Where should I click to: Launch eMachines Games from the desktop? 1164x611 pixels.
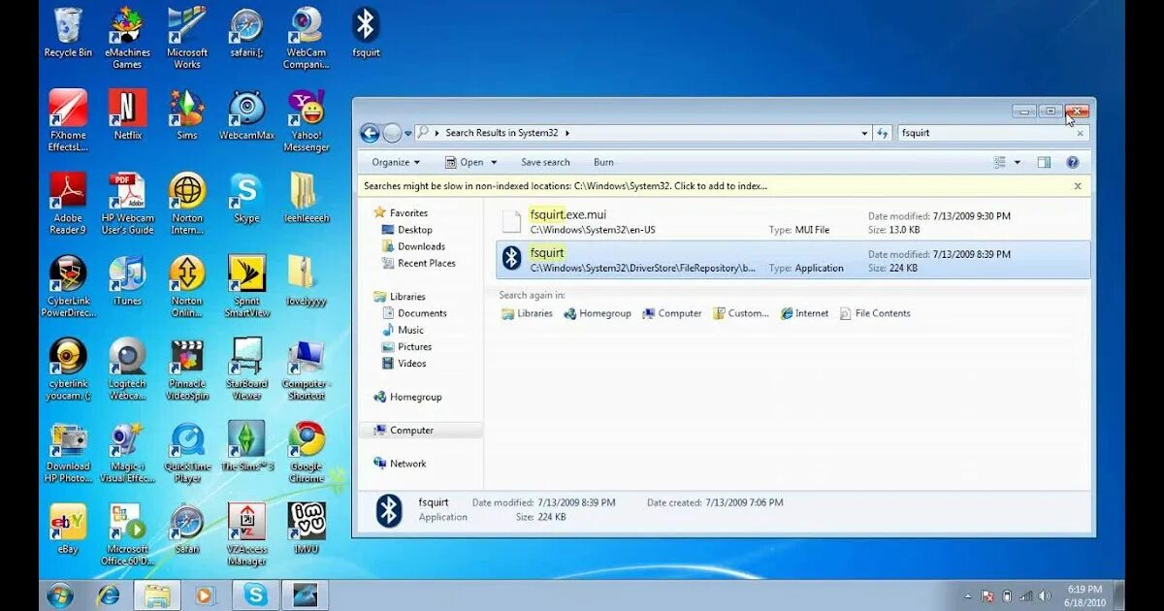tap(127, 38)
